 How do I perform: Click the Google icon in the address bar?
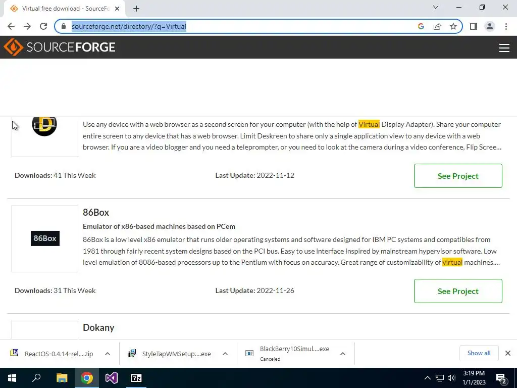click(421, 26)
